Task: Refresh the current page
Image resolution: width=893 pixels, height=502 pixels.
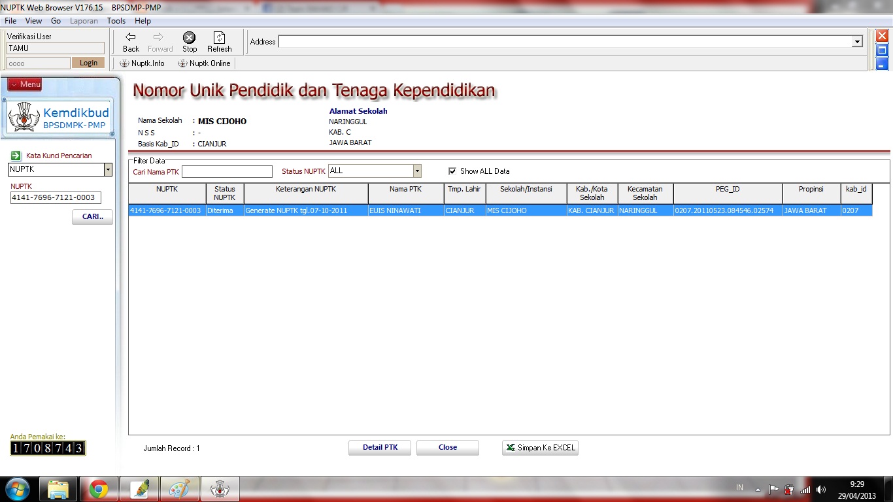Action: [220, 42]
